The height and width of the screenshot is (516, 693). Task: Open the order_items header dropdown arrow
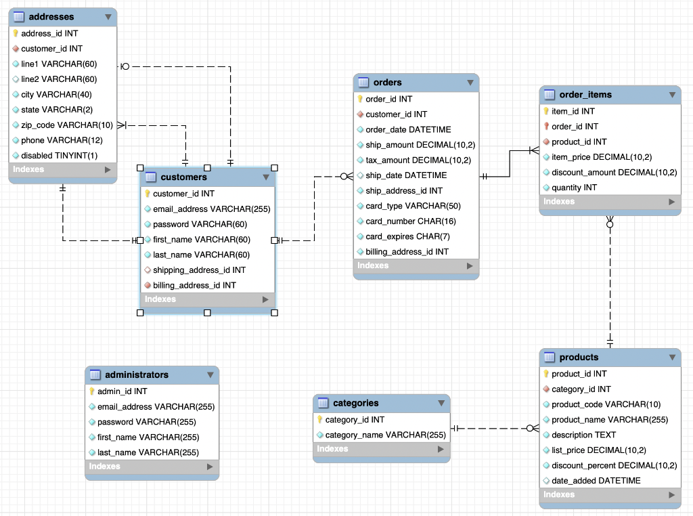tap(671, 95)
